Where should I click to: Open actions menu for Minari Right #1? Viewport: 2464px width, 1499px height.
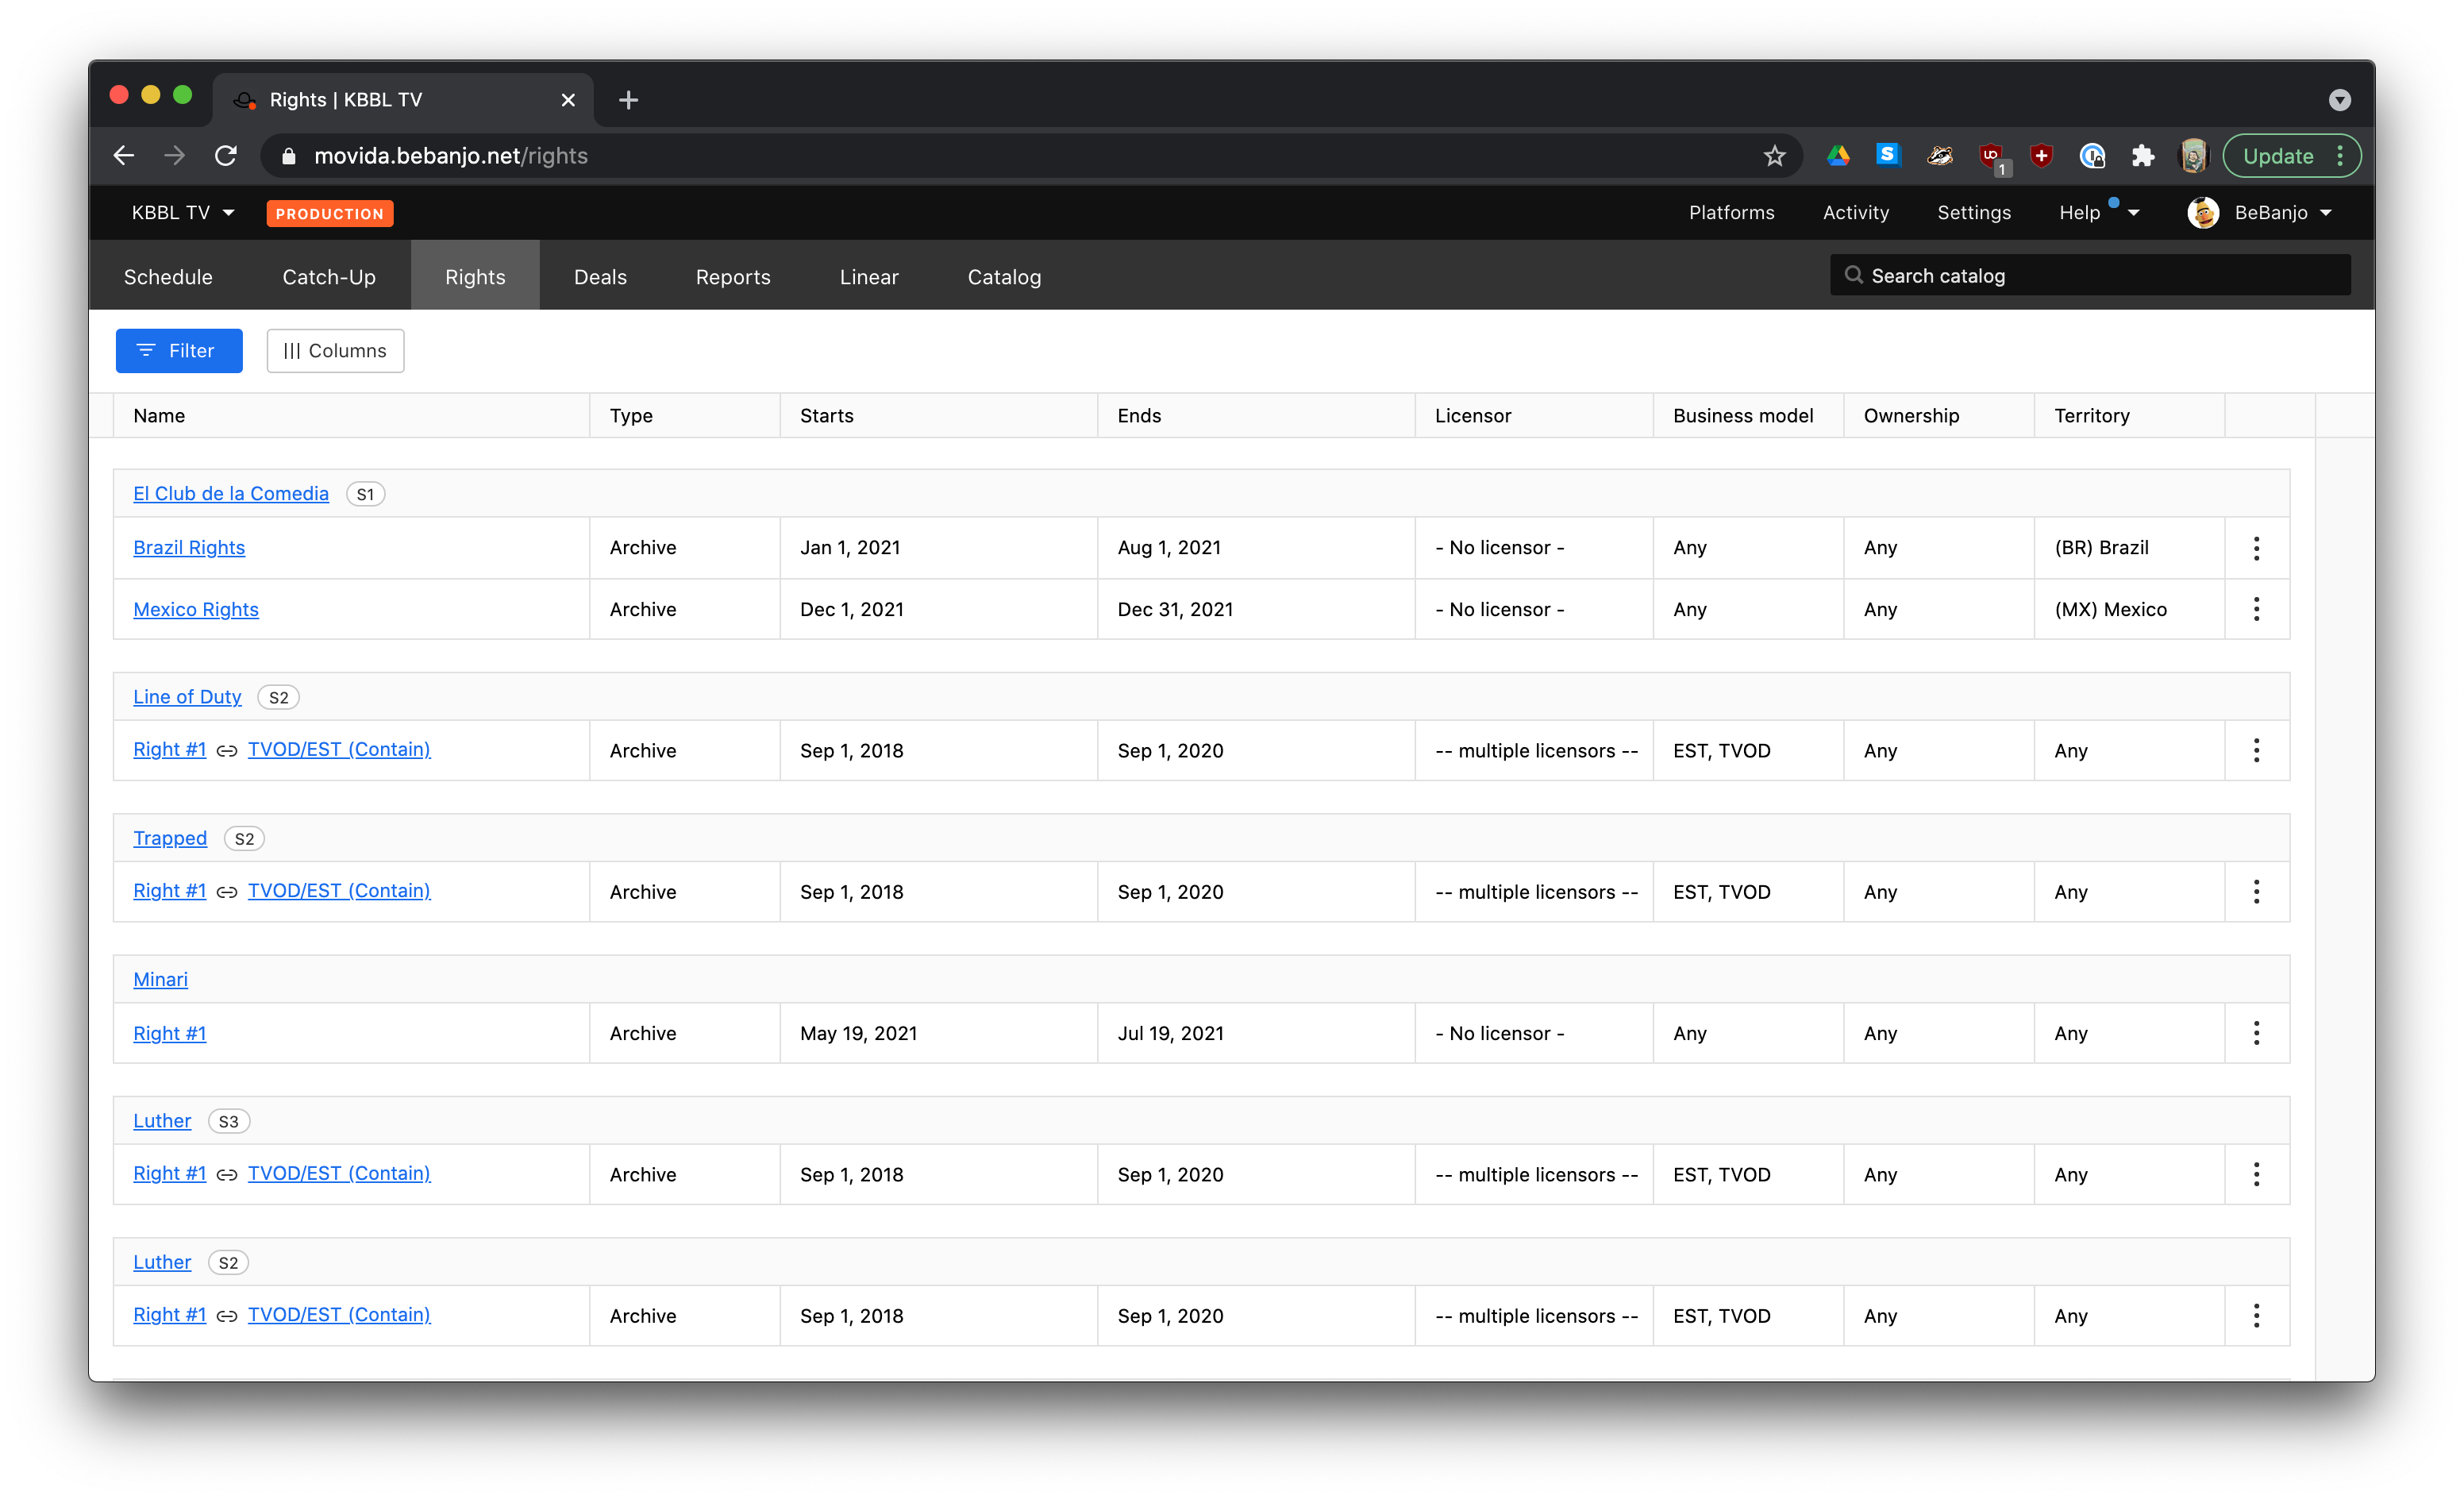[2256, 1033]
